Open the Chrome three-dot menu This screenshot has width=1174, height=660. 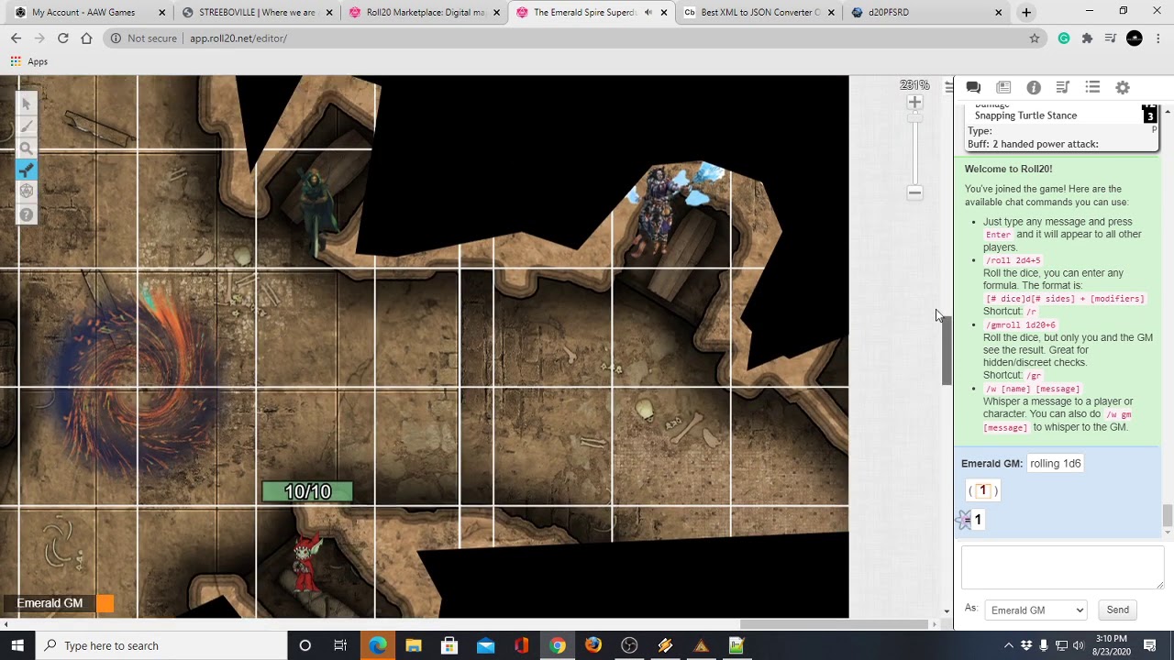pyautogui.click(x=1158, y=38)
